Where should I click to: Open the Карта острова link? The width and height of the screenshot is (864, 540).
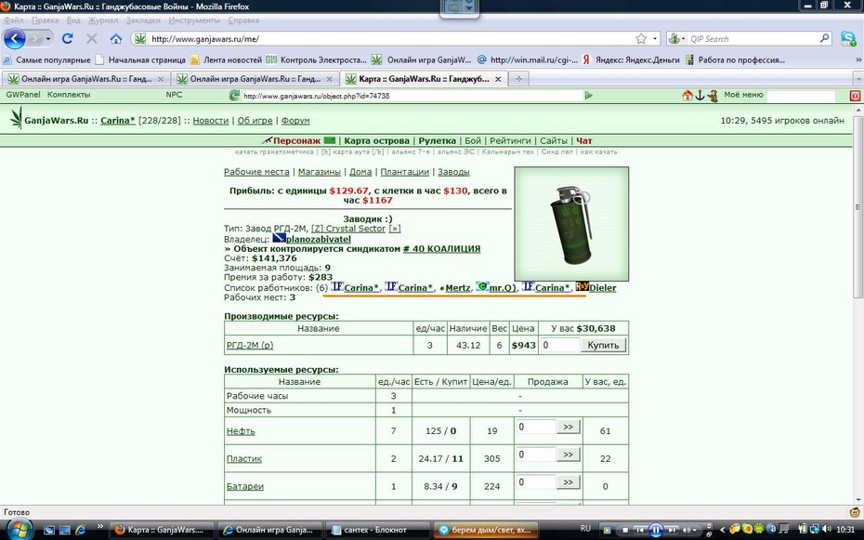coord(376,140)
